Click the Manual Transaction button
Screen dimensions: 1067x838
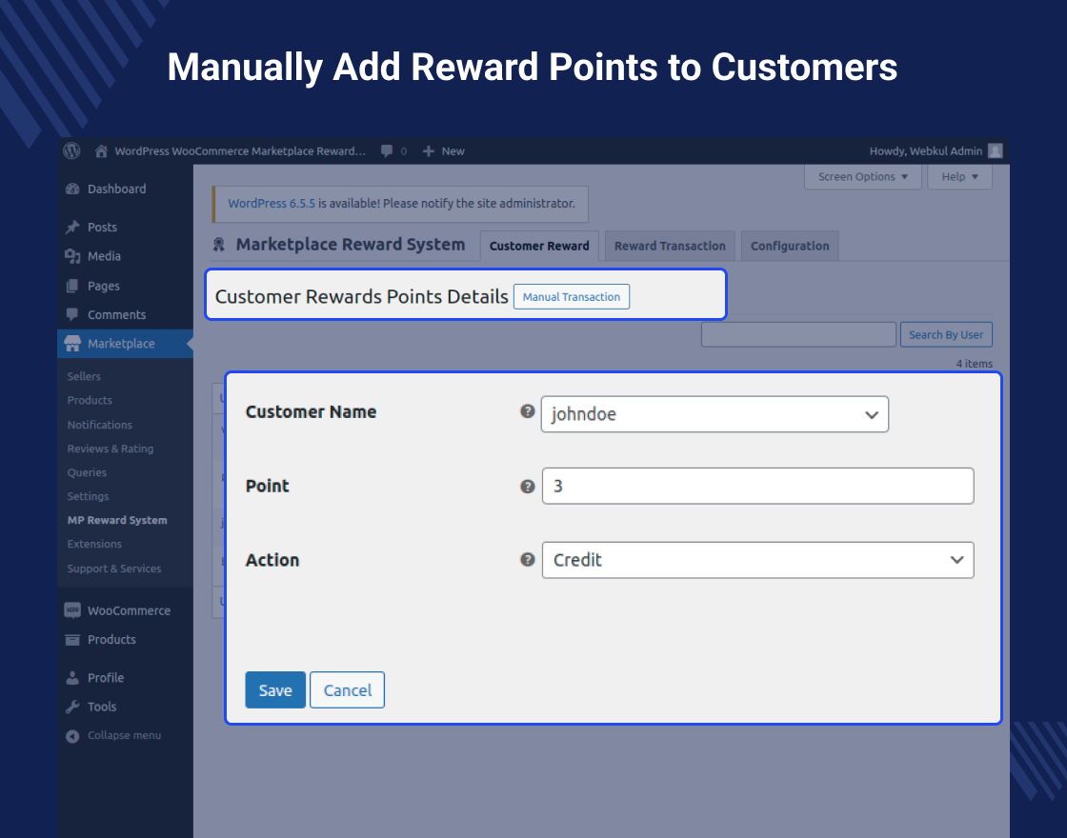[572, 296]
